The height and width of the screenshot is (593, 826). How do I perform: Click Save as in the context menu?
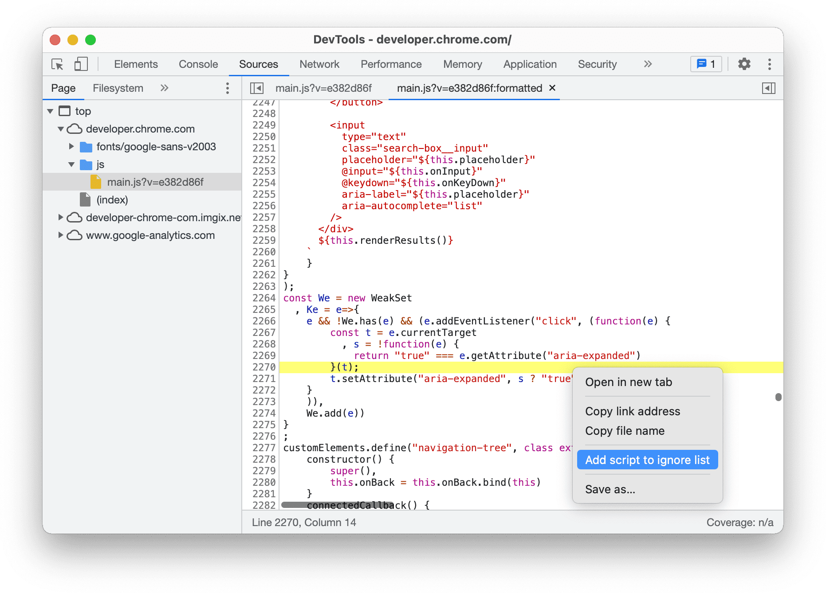click(610, 489)
